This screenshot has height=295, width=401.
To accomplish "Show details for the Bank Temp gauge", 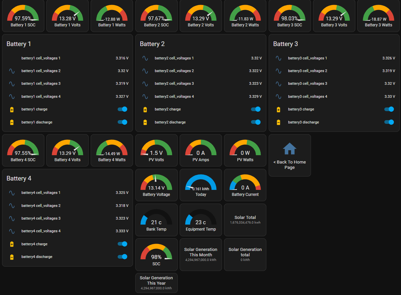I will click(156, 220).
